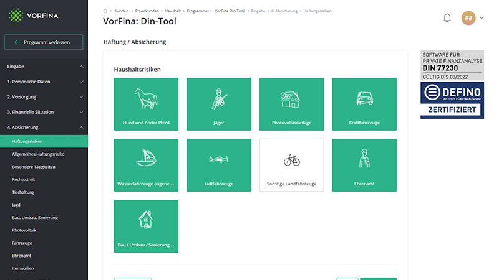499x280 pixels.
Task: Open the notification bell
Action: tap(447, 18)
